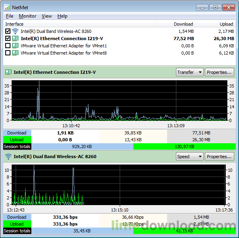Minimize the NetMet window

pyautogui.click(x=202, y=8)
